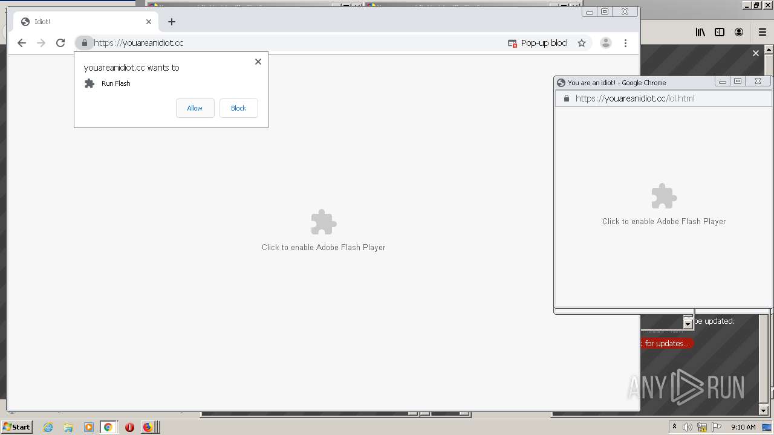The width and height of the screenshot is (774, 435).
Task: Click Firefox page scrollbar down arrow
Action: (764, 410)
